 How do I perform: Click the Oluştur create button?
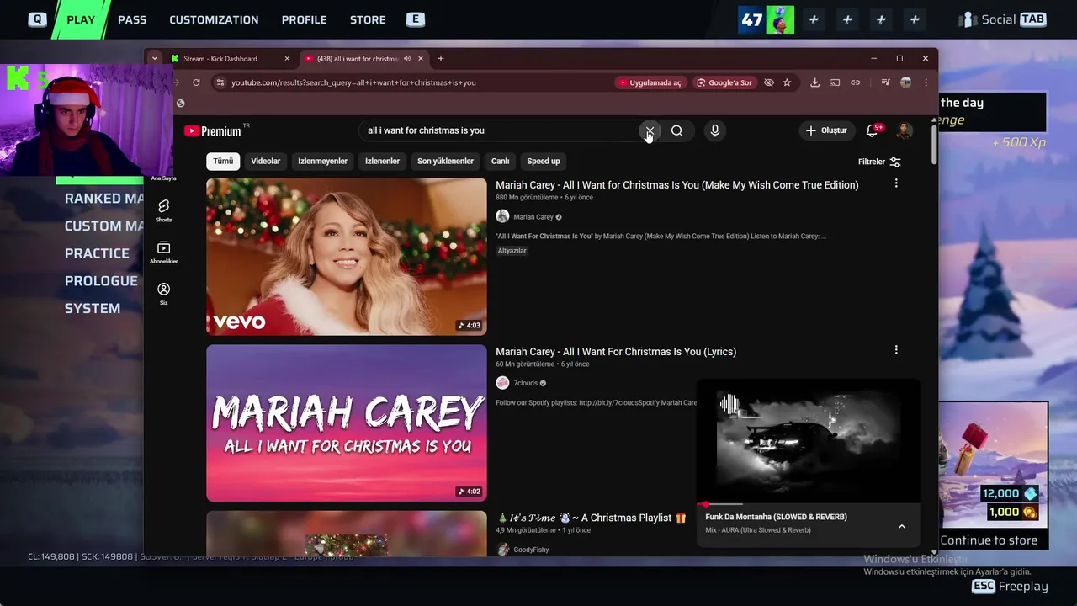pos(825,130)
